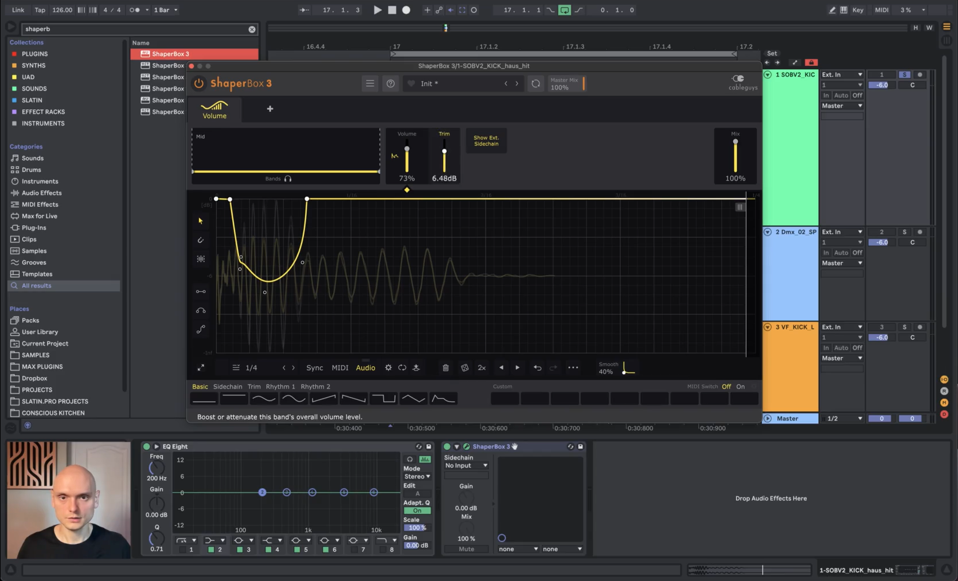Viewport: 958px width, 581px height.
Task: Select the freehand draw tool in ShaperBox
Action: 201,240
